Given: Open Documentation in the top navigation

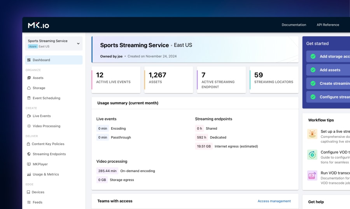Looking at the screenshot, I should click(x=294, y=25).
